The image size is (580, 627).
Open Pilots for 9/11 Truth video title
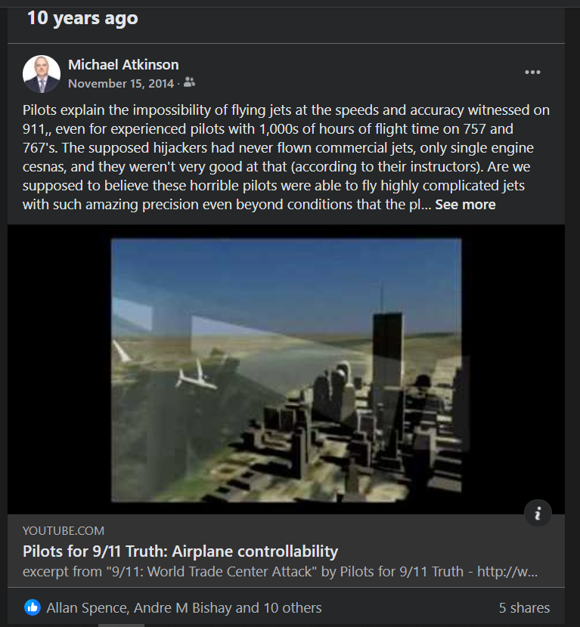pyautogui.click(x=180, y=551)
